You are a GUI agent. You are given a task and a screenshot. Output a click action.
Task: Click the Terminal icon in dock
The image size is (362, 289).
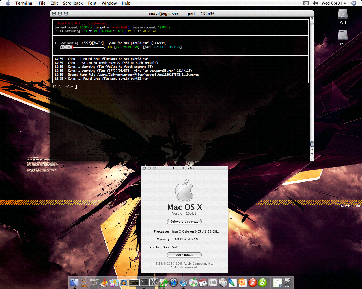144,283
